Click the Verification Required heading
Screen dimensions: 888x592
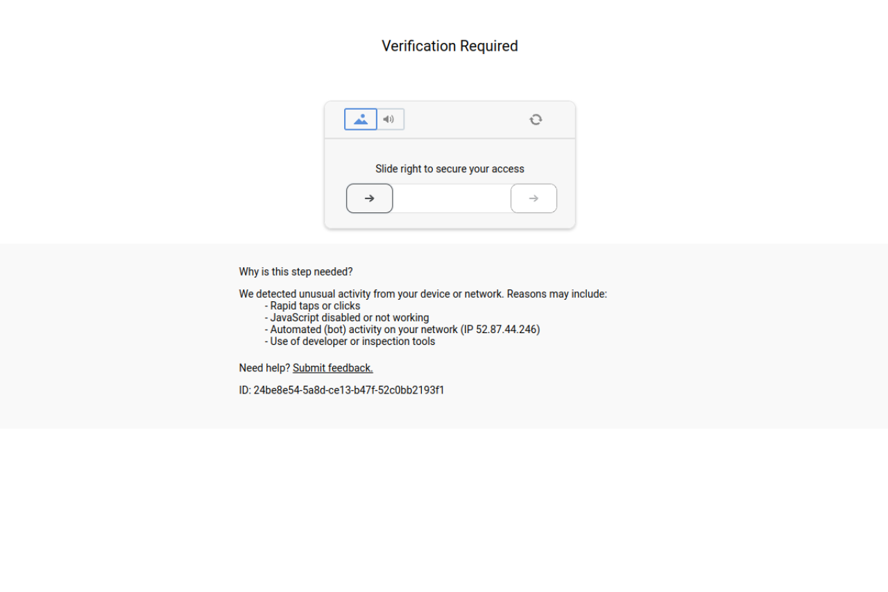coord(450,46)
